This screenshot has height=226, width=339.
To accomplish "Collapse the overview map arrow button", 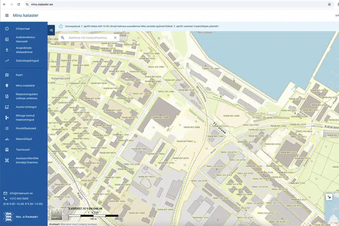I will coord(329,197).
